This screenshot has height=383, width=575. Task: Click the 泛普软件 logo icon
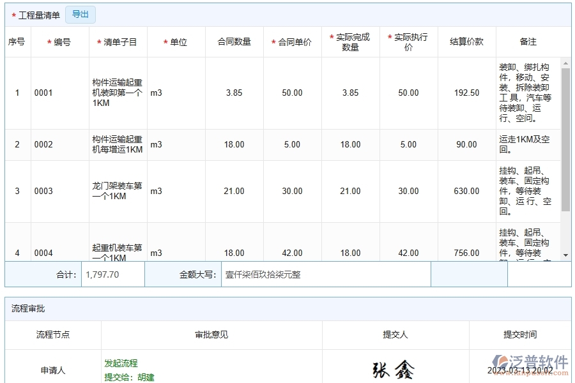click(x=504, y=359)
